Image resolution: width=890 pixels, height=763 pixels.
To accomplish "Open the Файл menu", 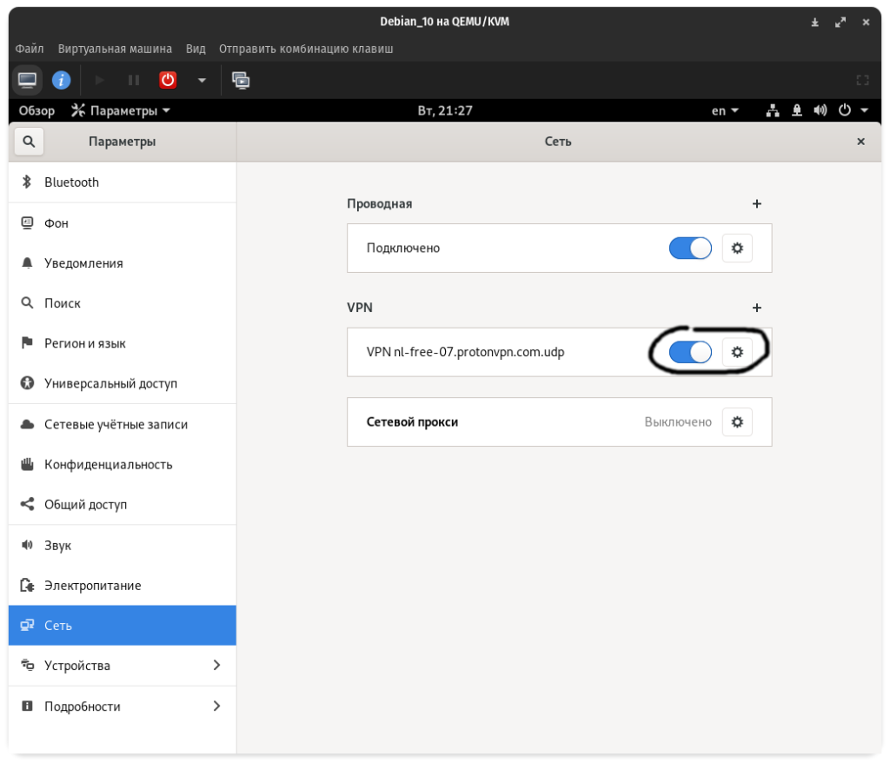I will [x=30, y=49].
